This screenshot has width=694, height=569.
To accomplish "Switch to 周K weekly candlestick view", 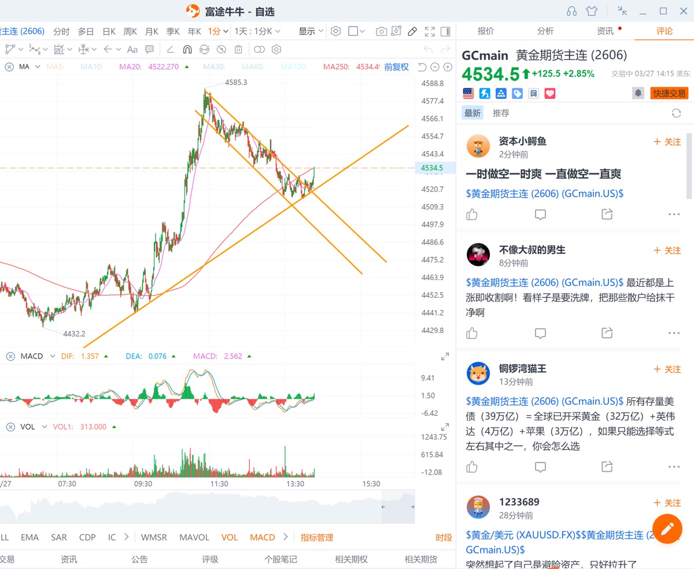I will click(130, 31).
